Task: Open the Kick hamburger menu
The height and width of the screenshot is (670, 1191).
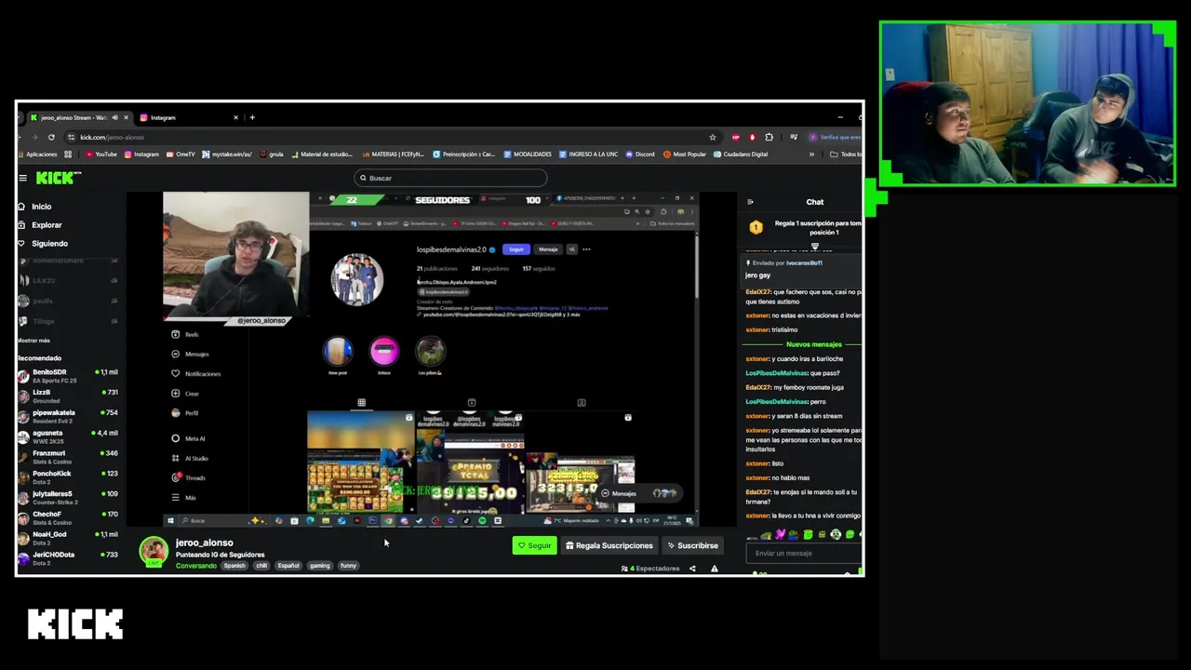Action: tap(23, 178)
